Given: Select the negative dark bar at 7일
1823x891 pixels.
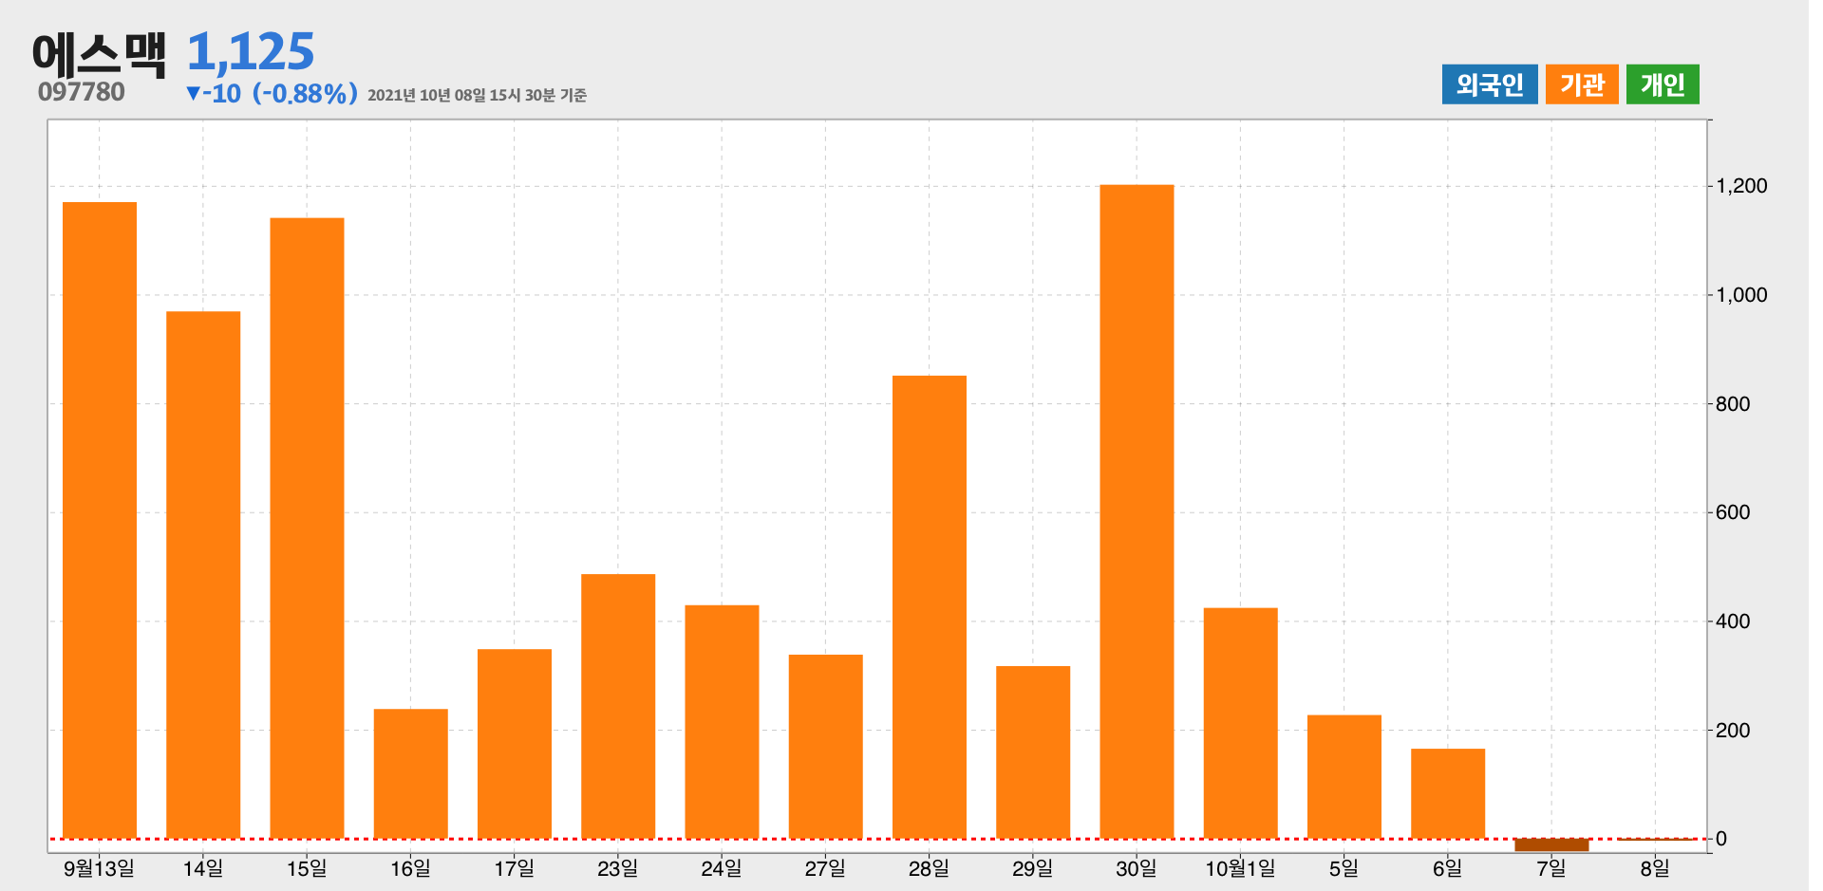Looking at the screenshot, I should tap(1551, 845).
